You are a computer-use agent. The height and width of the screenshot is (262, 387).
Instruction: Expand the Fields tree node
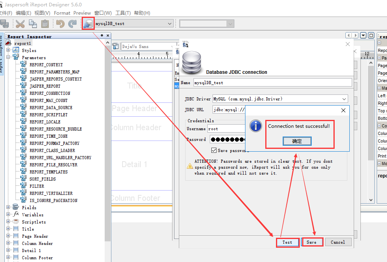pyautogui.click(x=8, y=207)
